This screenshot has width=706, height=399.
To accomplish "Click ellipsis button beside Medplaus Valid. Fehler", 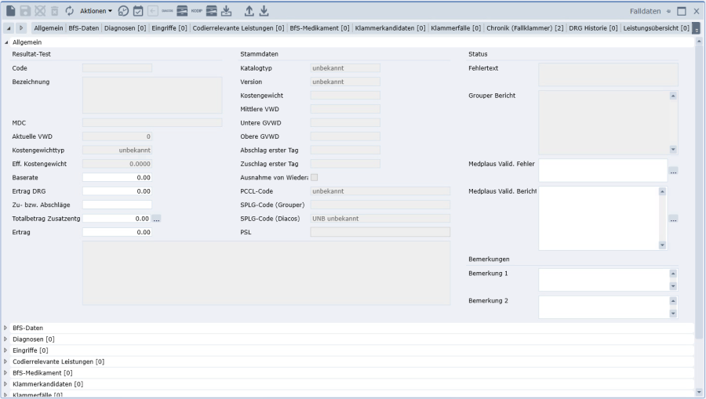I will pyautogui.click(x=673, y=170).
